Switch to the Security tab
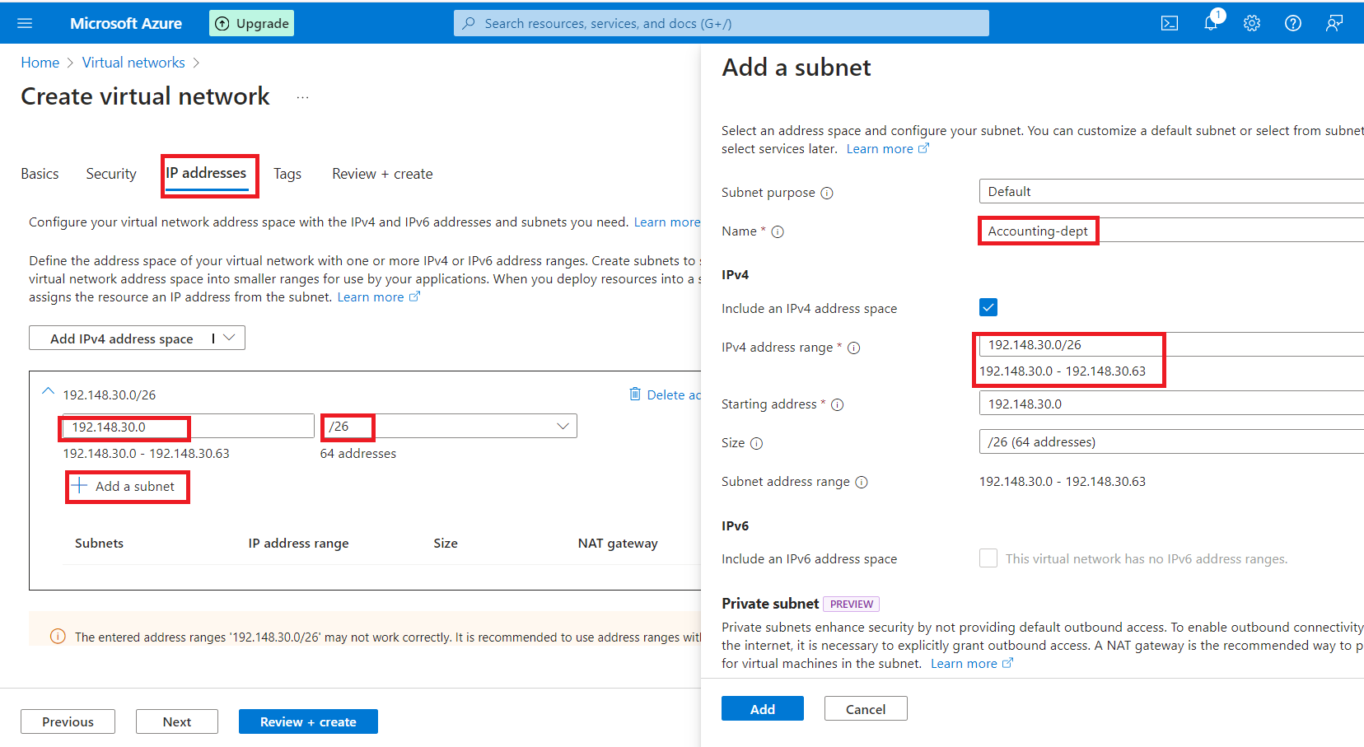Screen dimensions: 1364x747 (111, 174)
